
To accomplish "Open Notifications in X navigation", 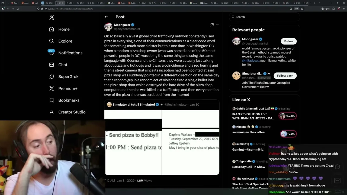I will point(70,53).
